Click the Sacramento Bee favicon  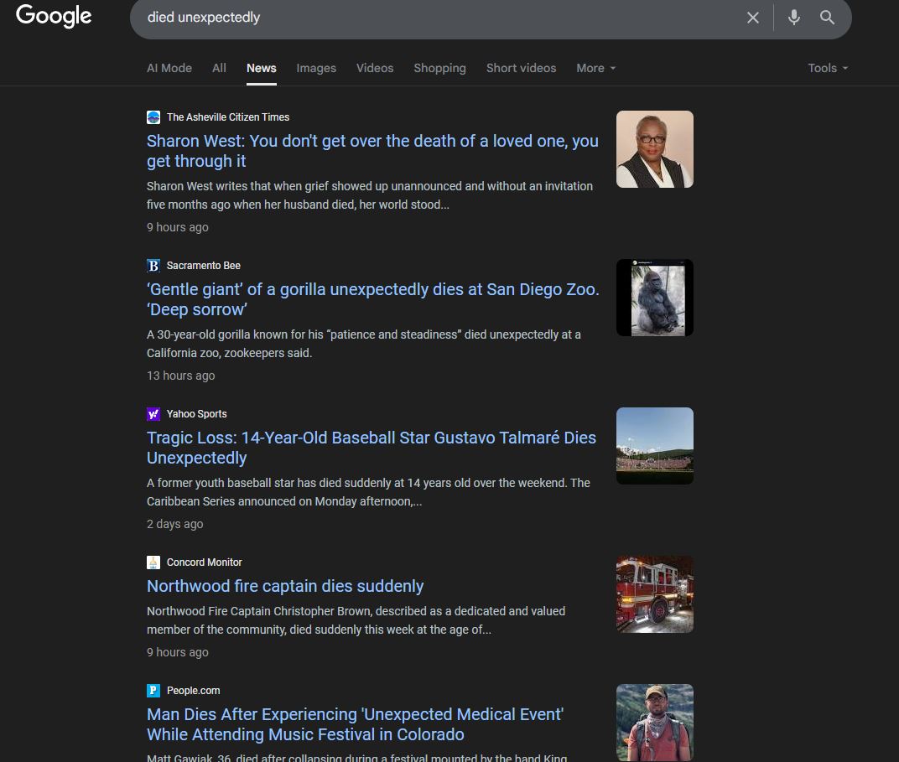[x=153, y=266]
